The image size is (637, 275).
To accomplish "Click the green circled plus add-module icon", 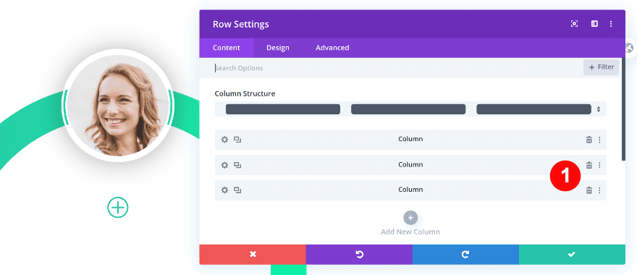I will point(118,208).
